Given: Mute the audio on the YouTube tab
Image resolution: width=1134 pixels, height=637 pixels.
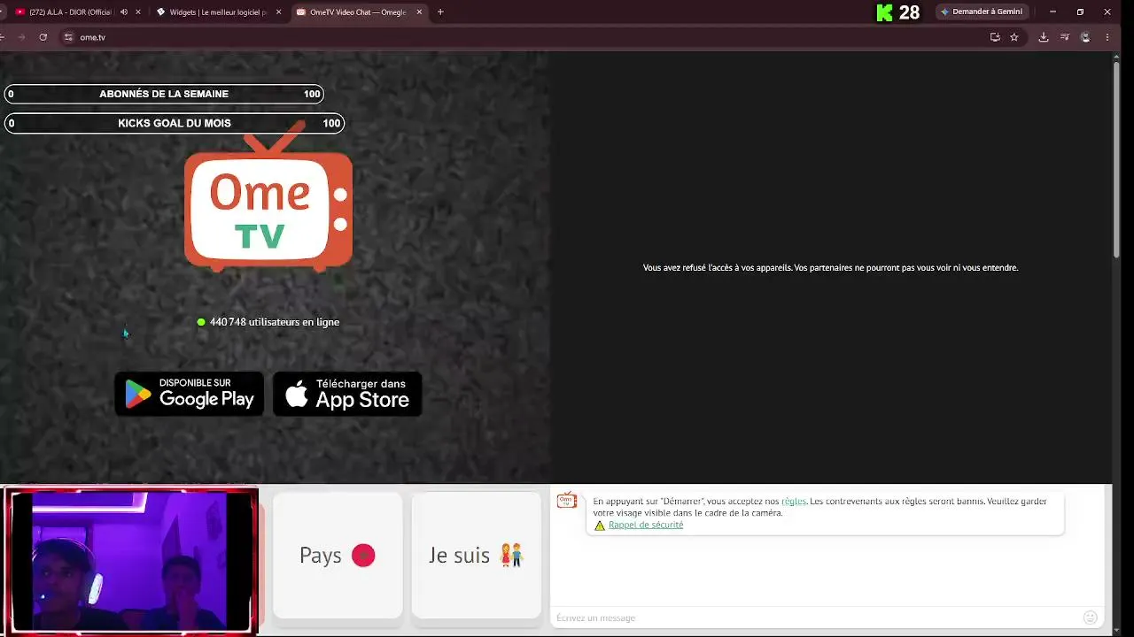Looking at the screenshot, I should coord(124,12).
